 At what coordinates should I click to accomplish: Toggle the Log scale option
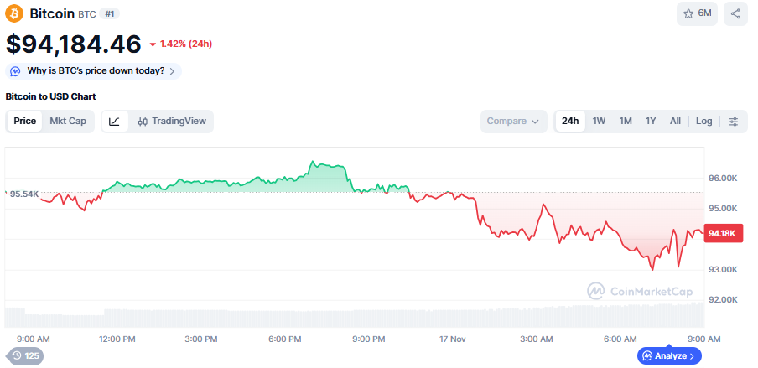pos(703,121)
